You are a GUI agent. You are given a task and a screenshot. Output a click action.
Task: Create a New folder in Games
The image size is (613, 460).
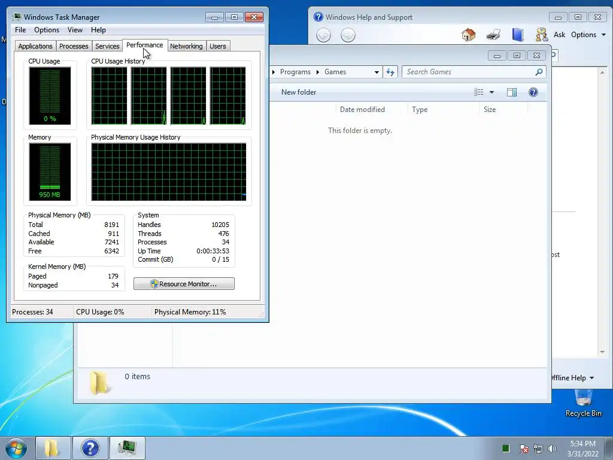pos(299,92)
